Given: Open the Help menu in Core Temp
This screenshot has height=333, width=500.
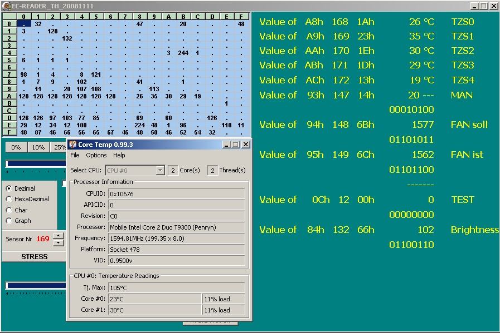Looking at the screenshot, I should 119,155.
